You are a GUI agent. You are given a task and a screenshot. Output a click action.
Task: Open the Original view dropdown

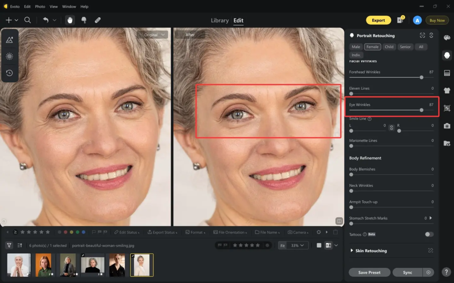tap(152, 35)
